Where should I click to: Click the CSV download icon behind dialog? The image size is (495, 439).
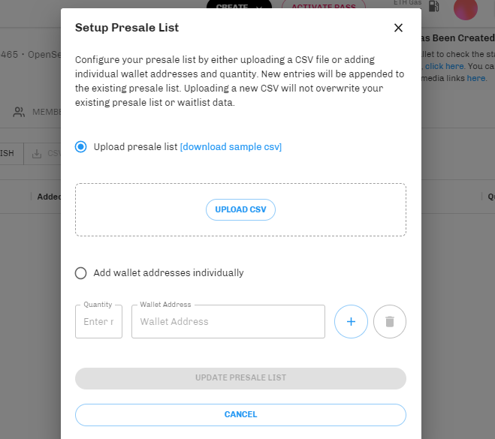click(x=37, y=154)
